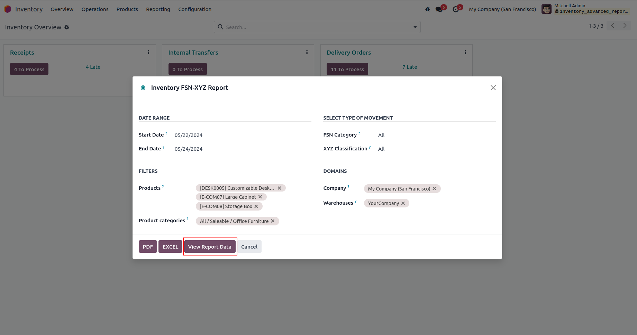Open the 4 Late receipts link
637x335 pixels.
pyautogui.click(x=93, y=67)
